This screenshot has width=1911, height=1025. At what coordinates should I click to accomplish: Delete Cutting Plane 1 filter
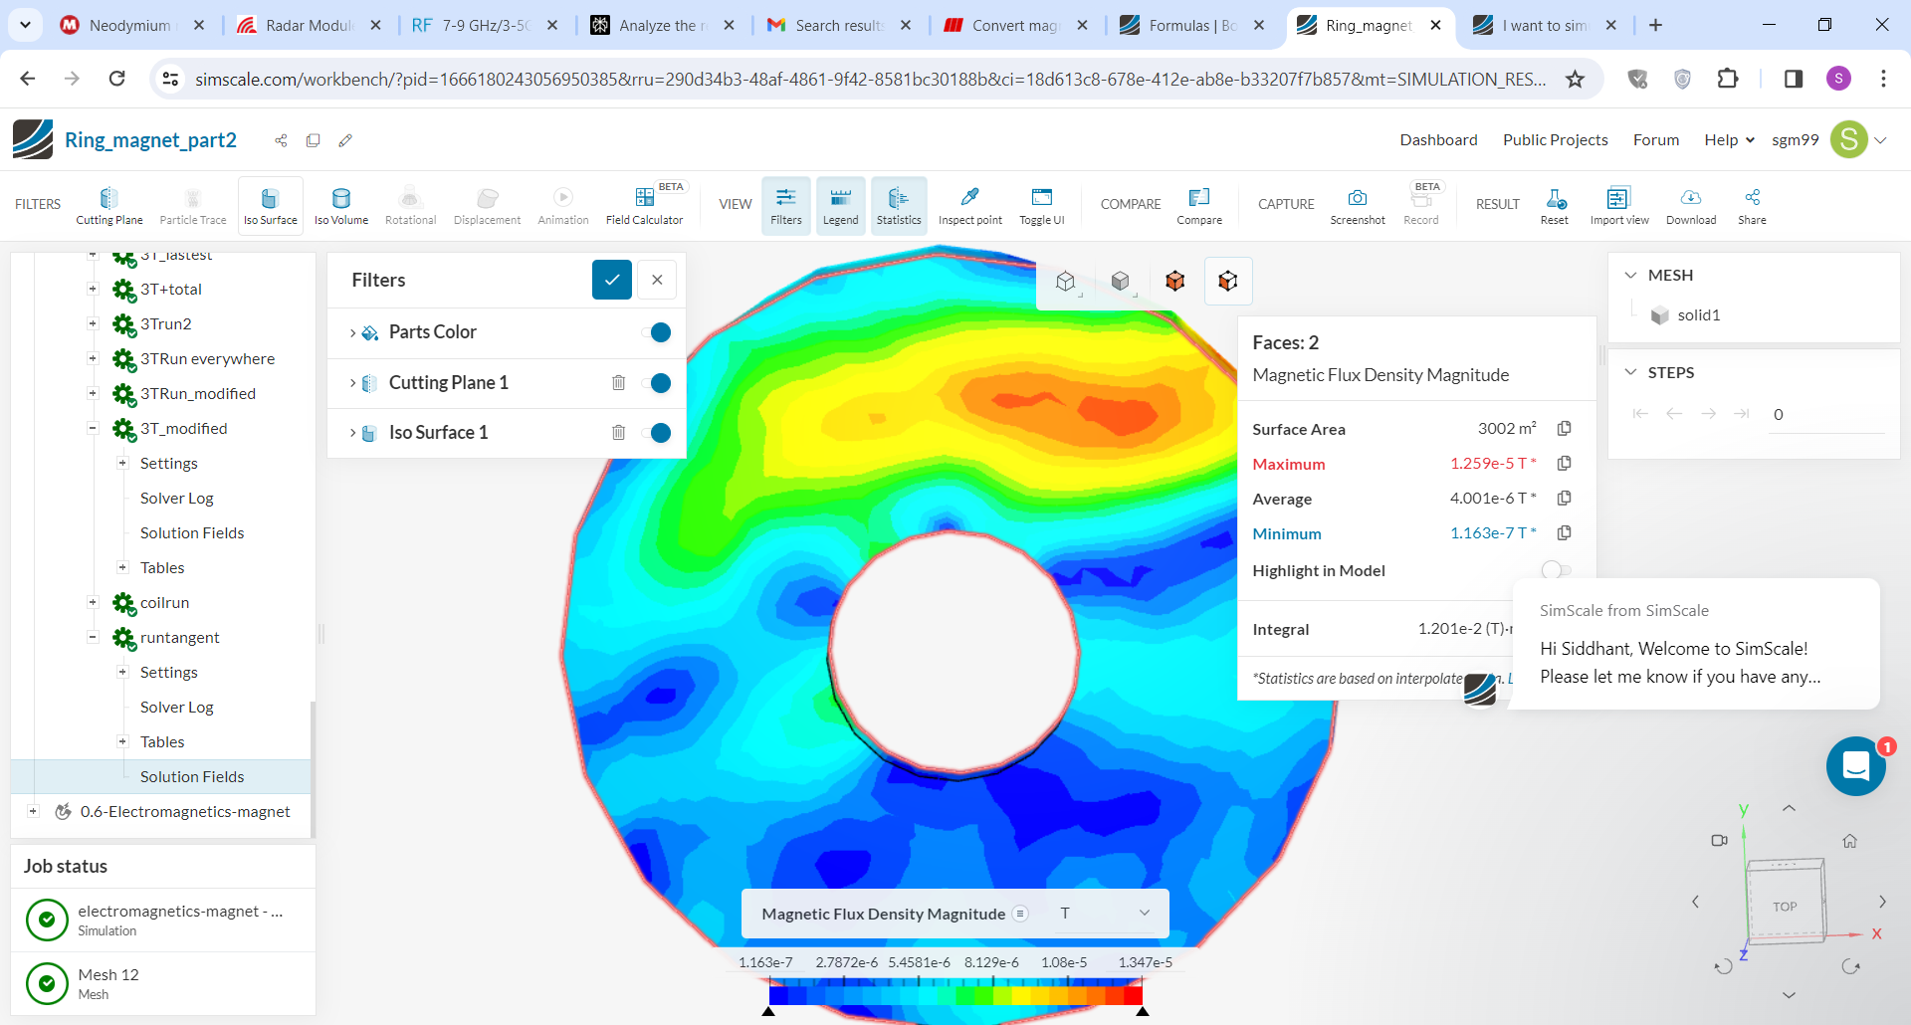[x=618, y=383]
